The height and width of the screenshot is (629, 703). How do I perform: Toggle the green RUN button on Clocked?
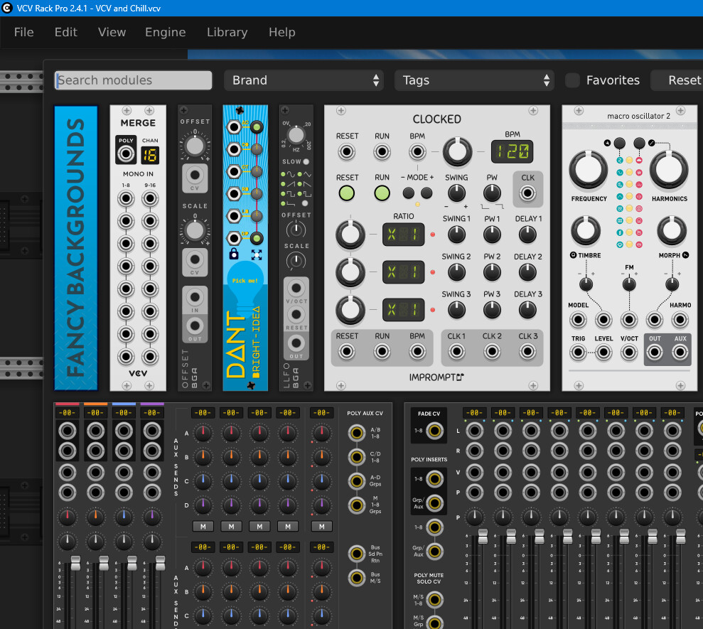(382, 193)
